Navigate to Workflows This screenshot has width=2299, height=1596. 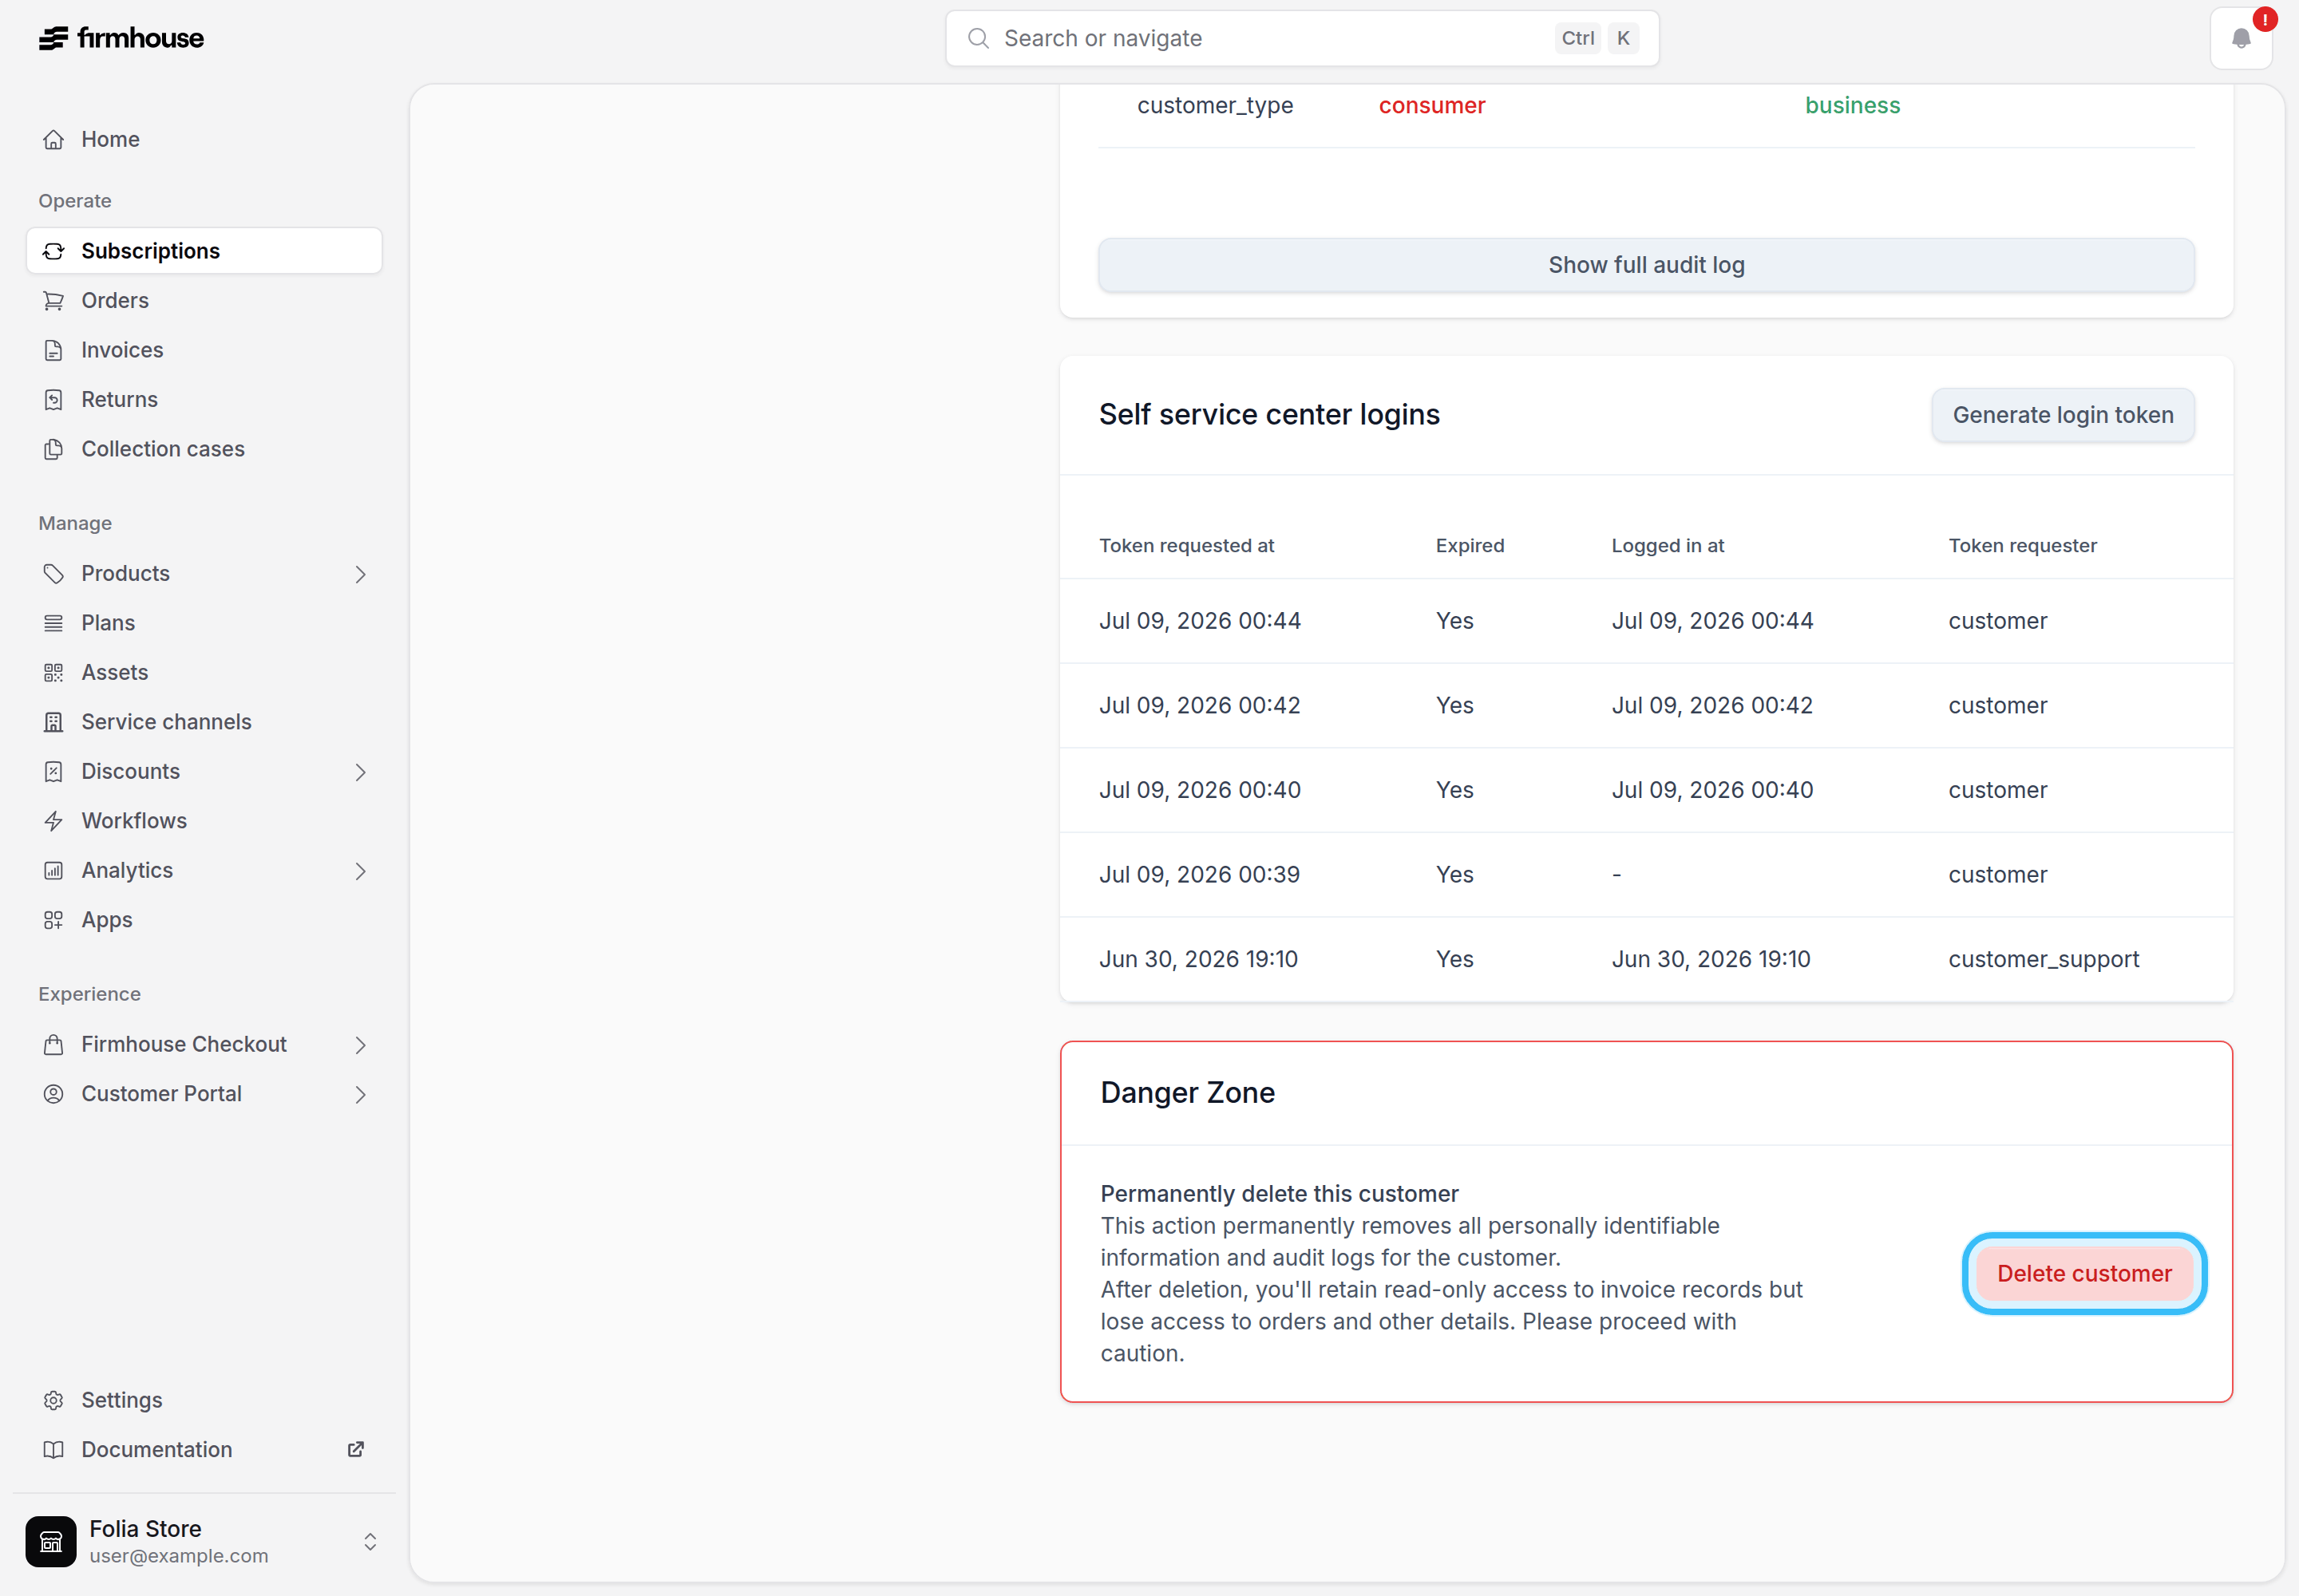tap(204, 821)
